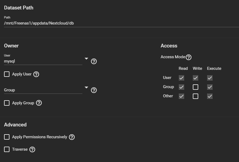
Task: Tick the Apply Group checkbox
Action: pyautogui.click(x=7, y=103)
